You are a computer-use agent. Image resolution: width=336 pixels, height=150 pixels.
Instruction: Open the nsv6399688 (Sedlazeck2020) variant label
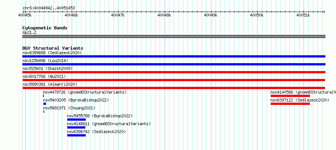[x=52, y=53]
